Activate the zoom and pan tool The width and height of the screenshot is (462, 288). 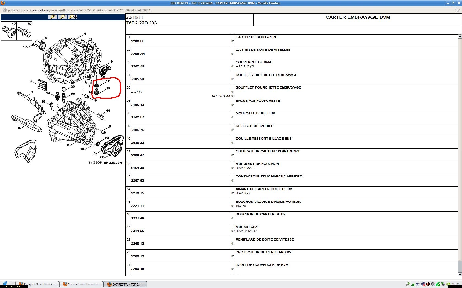(73, 17)
